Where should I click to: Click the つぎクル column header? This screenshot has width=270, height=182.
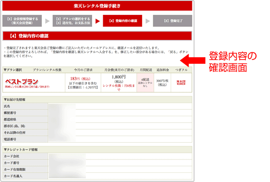[181, 70]
